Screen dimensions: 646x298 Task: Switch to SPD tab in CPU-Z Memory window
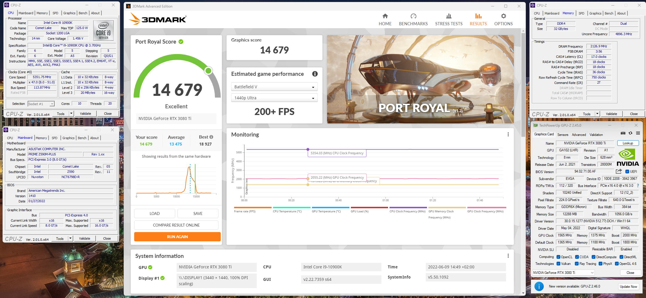581,13
